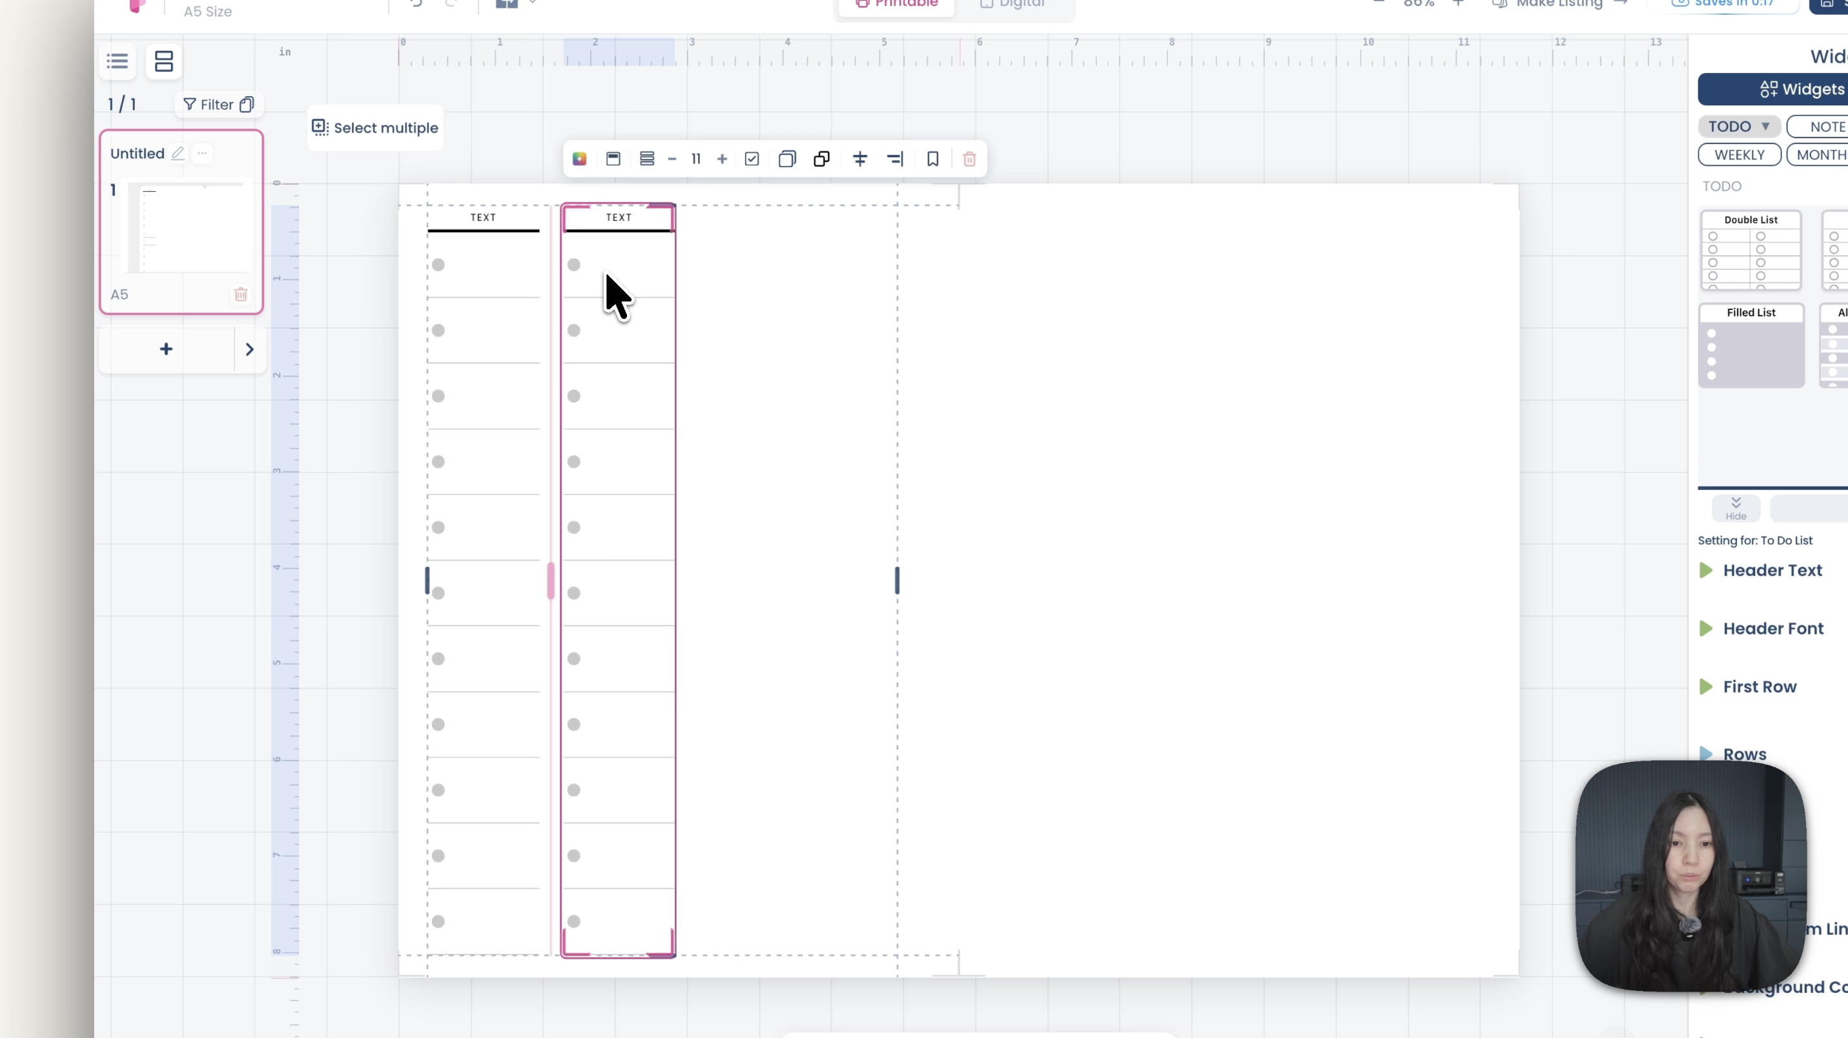Click the zoom in plus next to 86%
This screenshot has width=1848, height=1038.
pyautogui.click(x=1458, y=4)
